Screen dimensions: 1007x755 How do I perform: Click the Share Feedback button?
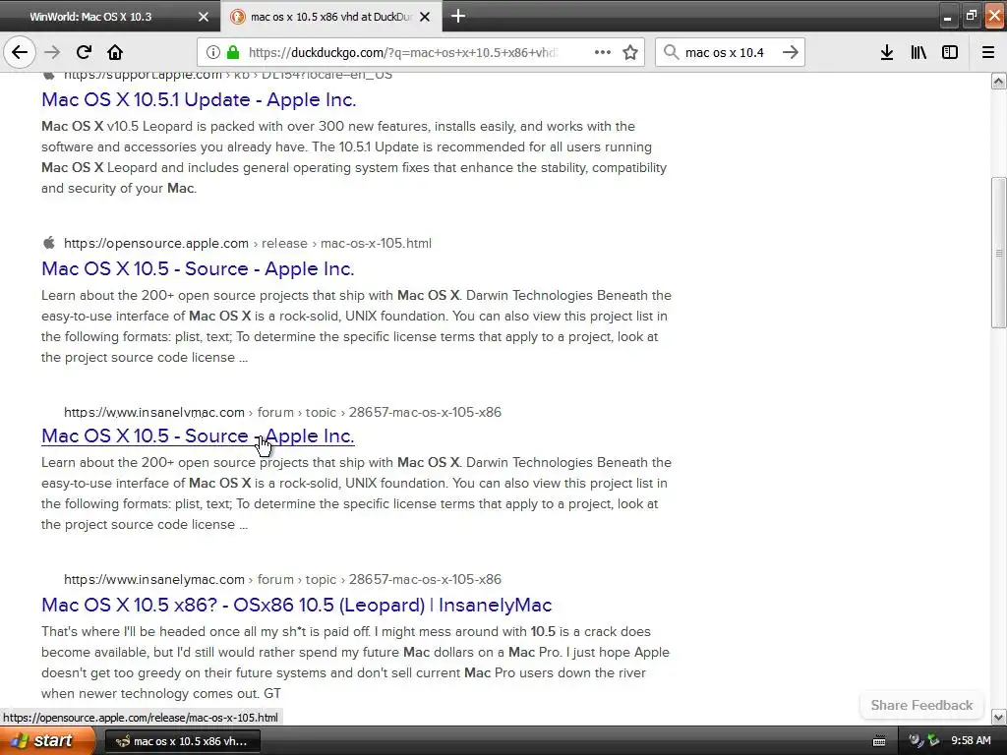921,705
